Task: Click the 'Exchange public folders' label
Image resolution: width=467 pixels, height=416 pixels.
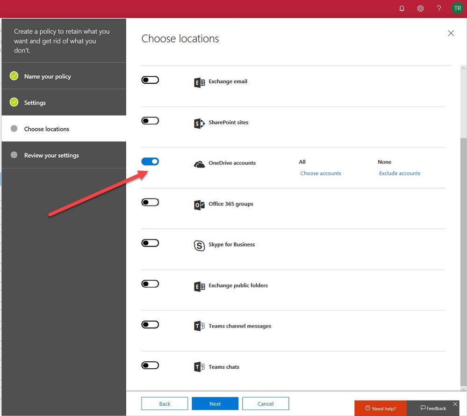Action: [238, 285]
